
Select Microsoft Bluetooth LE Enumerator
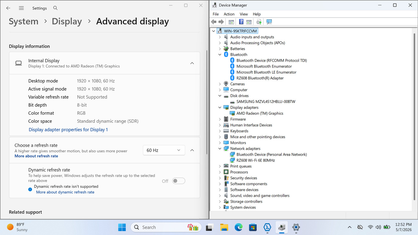point(266,72)
